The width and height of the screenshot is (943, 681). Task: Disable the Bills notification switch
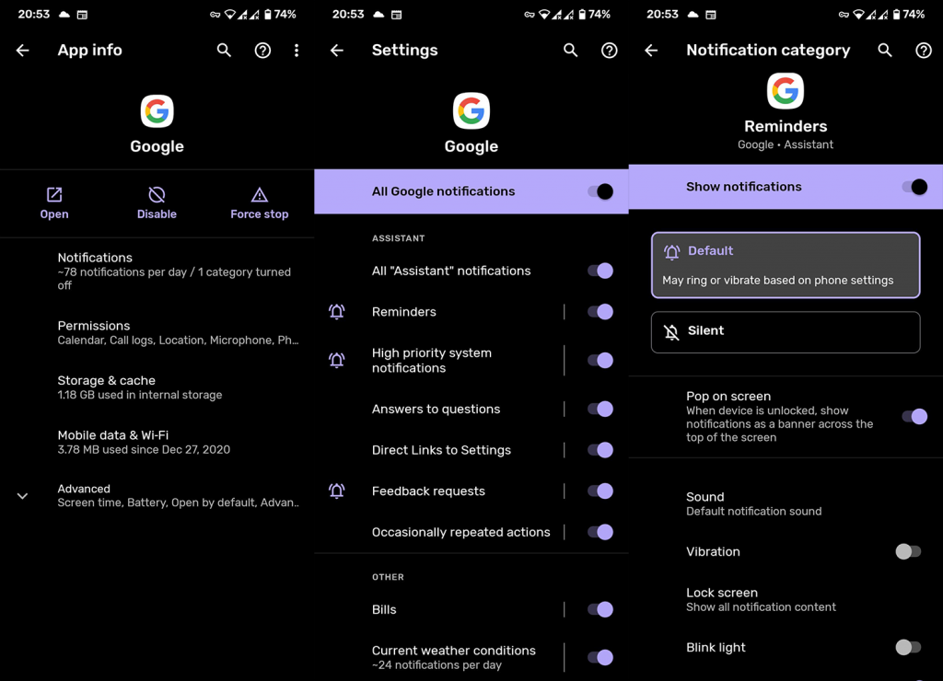pos(600,609)
